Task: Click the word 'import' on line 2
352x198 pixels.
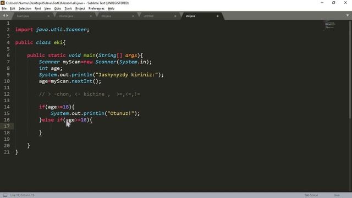Action: 24,30
